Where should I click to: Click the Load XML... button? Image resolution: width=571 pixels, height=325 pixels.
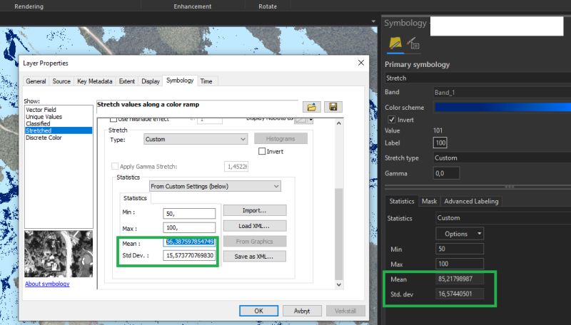(255, 226)
